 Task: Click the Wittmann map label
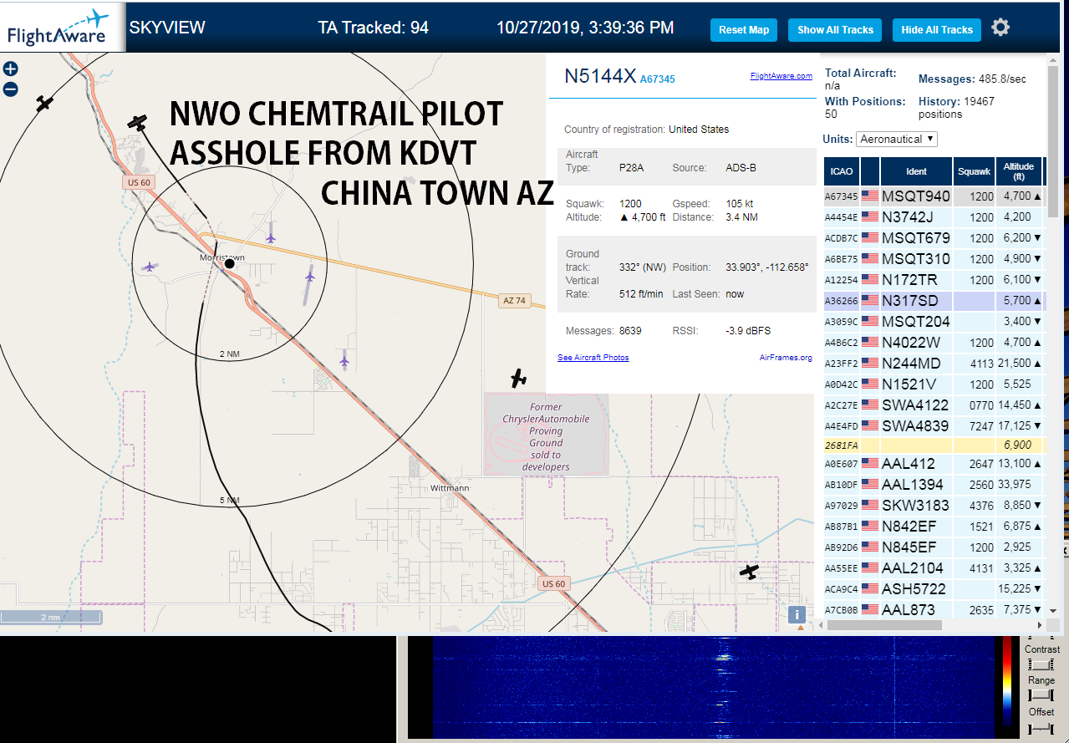pos(450,487)
